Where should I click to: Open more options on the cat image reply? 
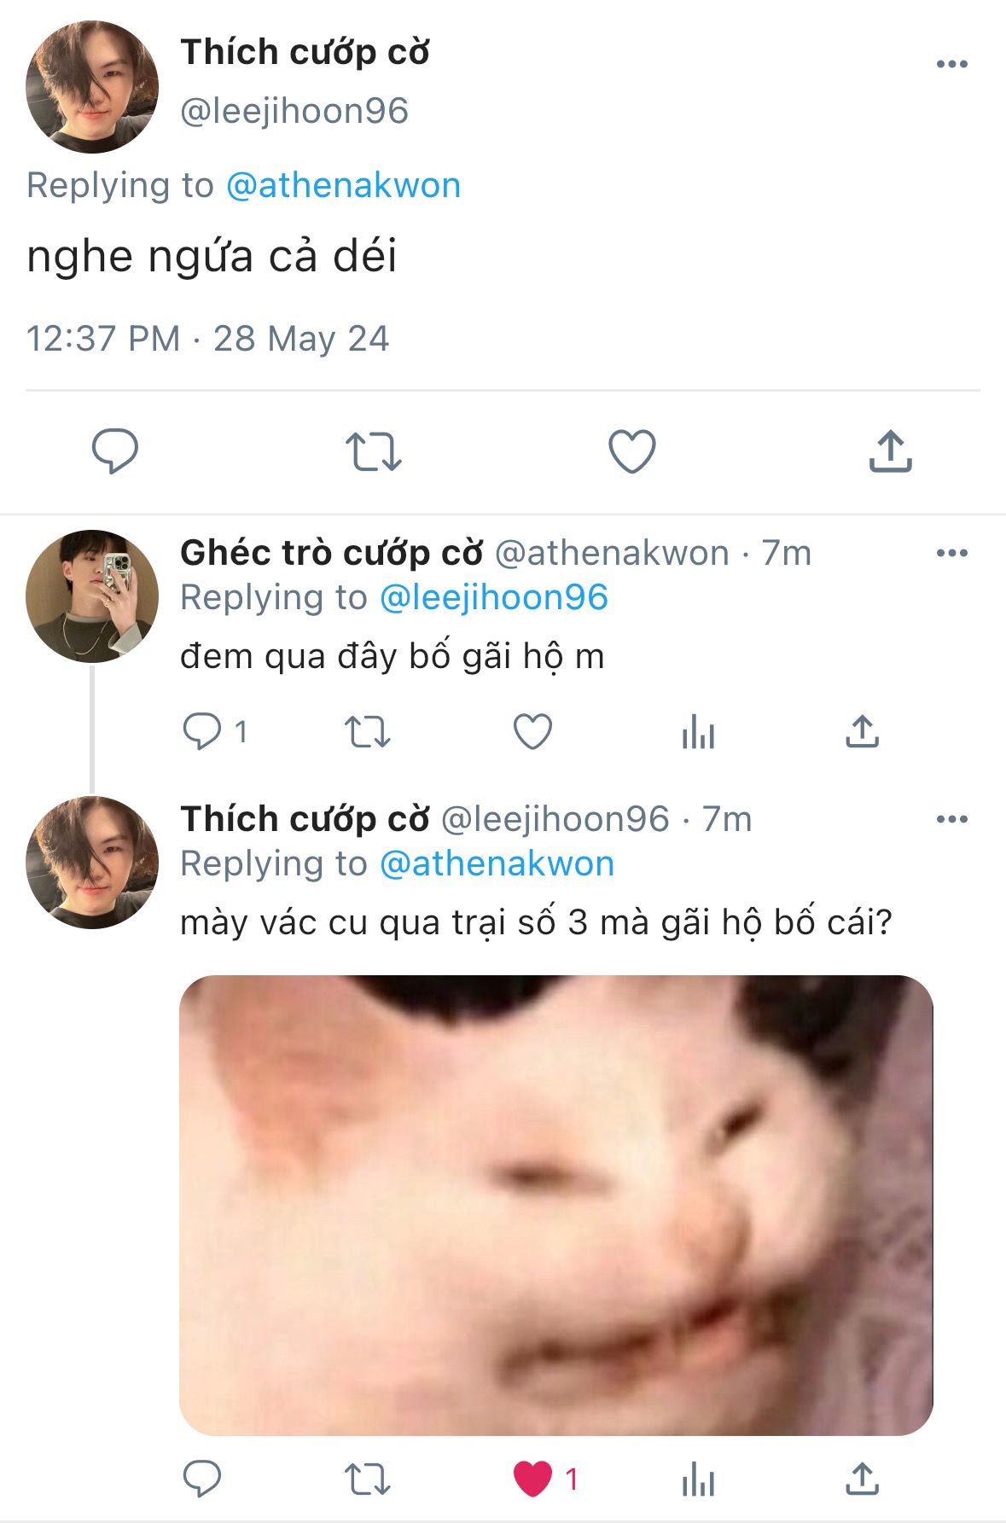pyautogui.click(x=951, y=819)
